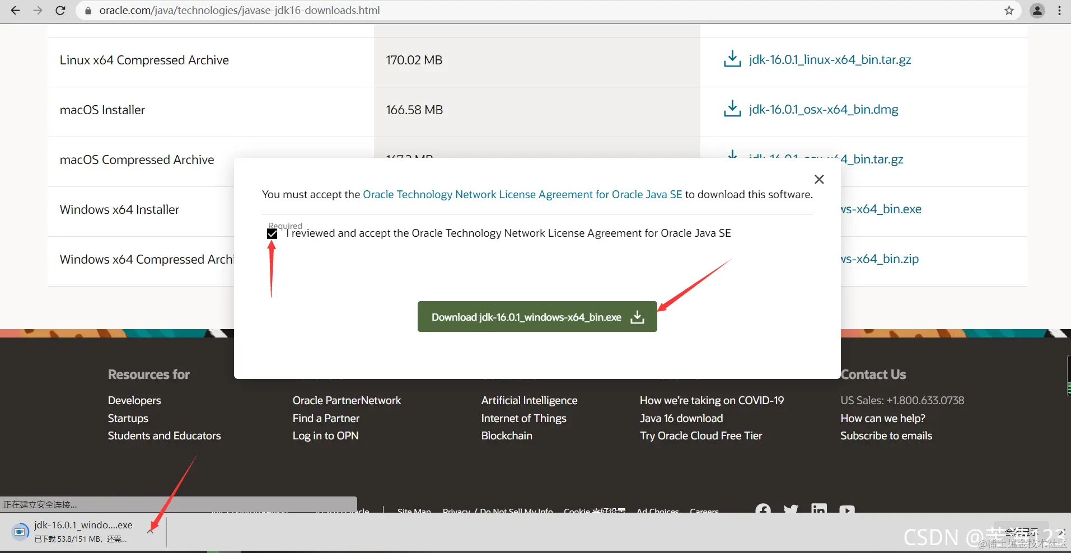The height and width of the screenshot is (553, 1071).
Task: Click Try Oracle Cloud Free Tier
Action: [701, 435]
